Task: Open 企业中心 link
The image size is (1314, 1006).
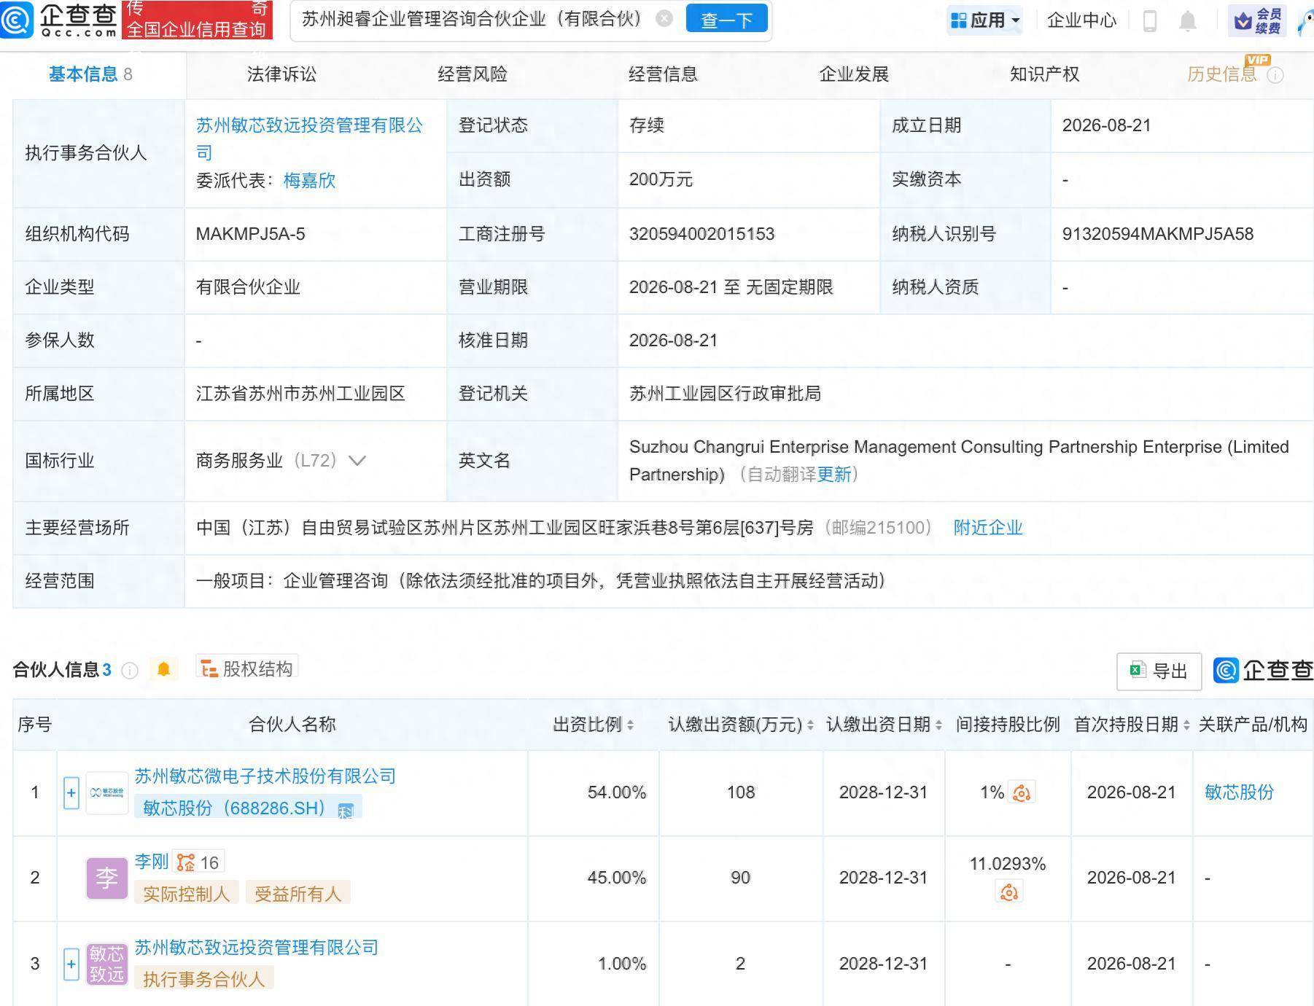Action: 1081,20
